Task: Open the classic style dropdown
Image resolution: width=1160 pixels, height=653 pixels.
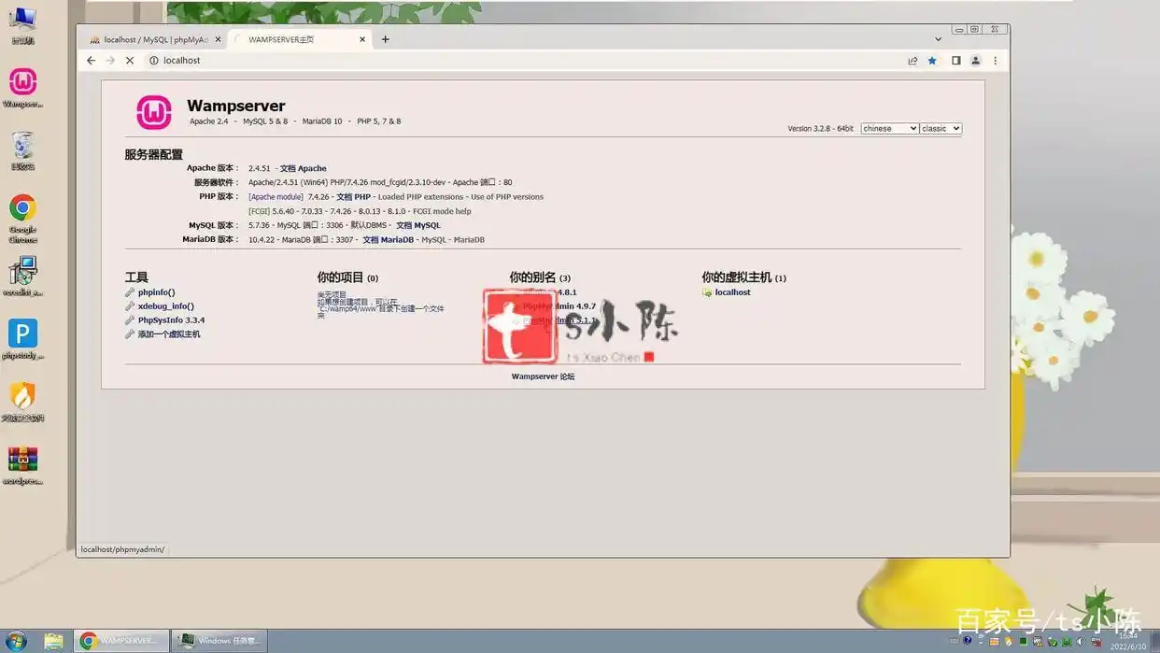Action: [940, 128]
